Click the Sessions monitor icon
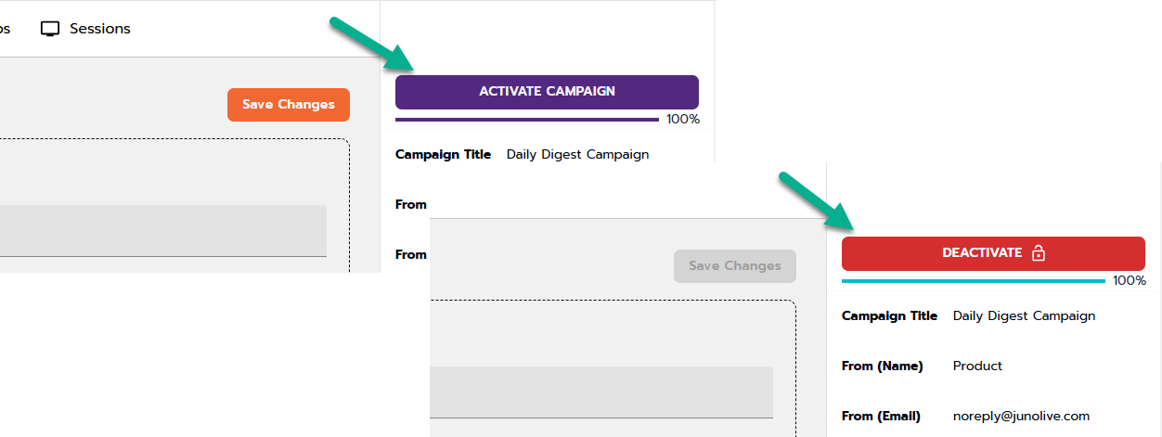Screen dimensions: 1162x437 click(50, 29)
